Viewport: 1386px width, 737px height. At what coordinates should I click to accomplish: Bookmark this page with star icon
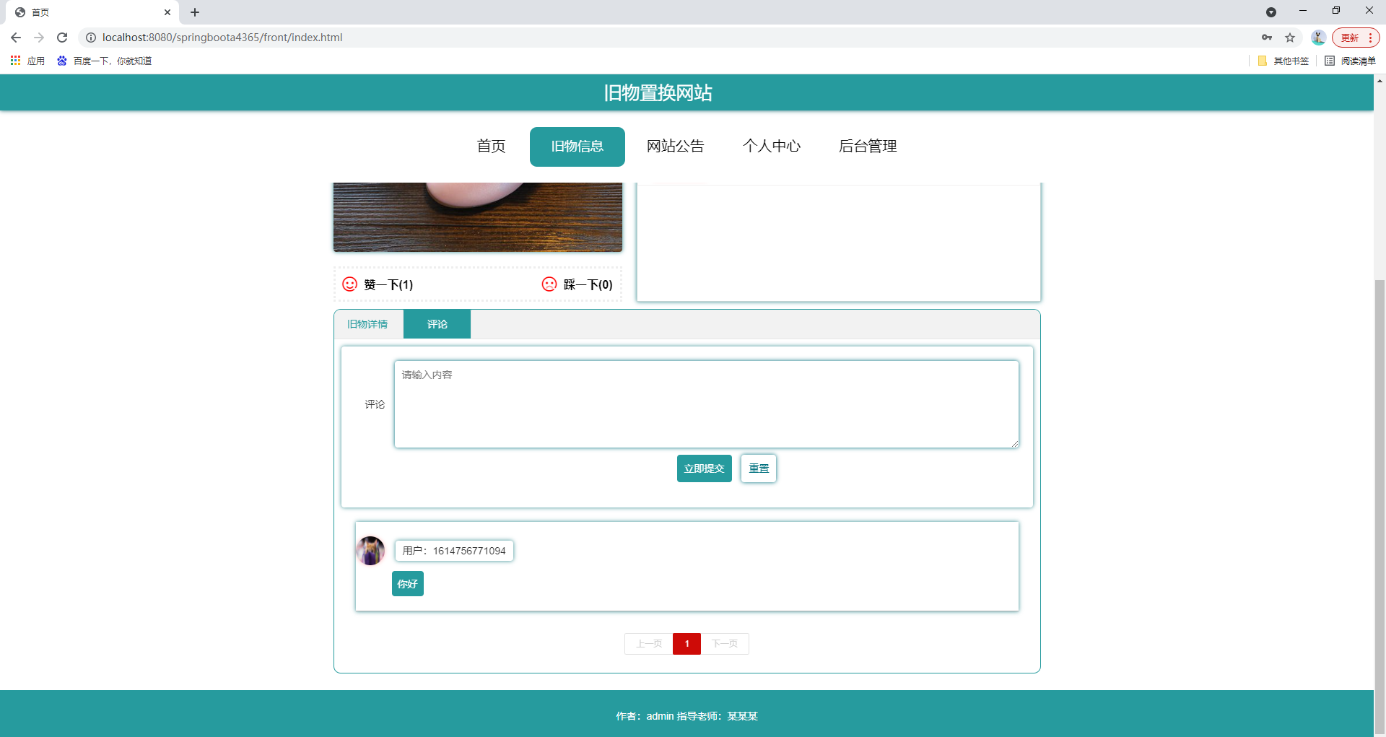coord(1290,38)
